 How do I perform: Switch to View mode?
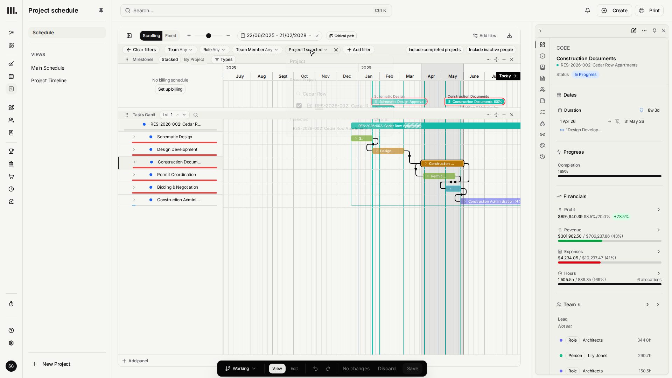(277, 369)
